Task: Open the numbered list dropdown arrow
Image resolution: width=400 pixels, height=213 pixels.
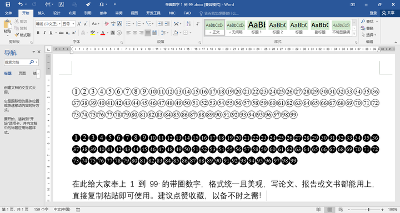Action: click(143, 24)
